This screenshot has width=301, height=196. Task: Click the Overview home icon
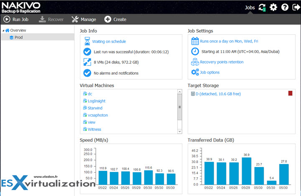click(8, 31)
